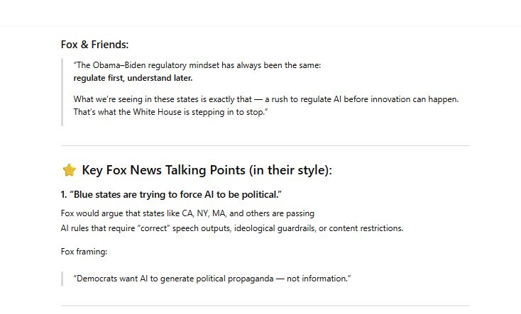Click the 'Democrats want AI' quote
The height and width of the screenshot is (314, 521).
(212, 279)
